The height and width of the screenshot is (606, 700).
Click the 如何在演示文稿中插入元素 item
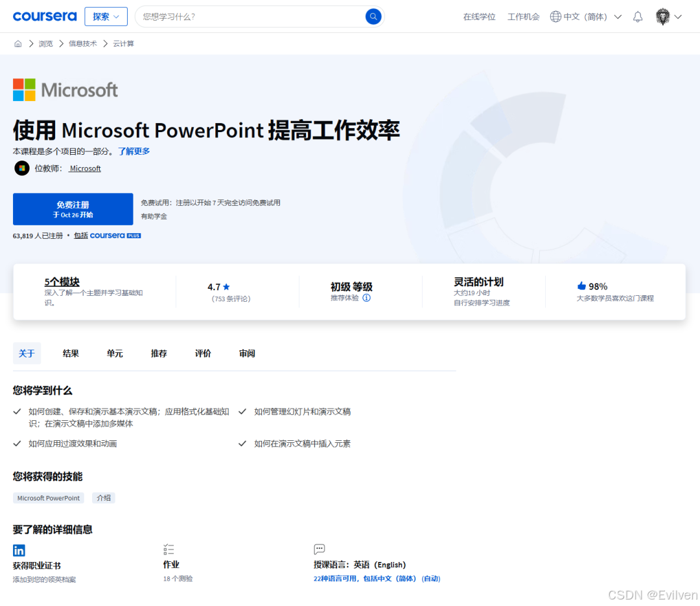pos(302,443)
